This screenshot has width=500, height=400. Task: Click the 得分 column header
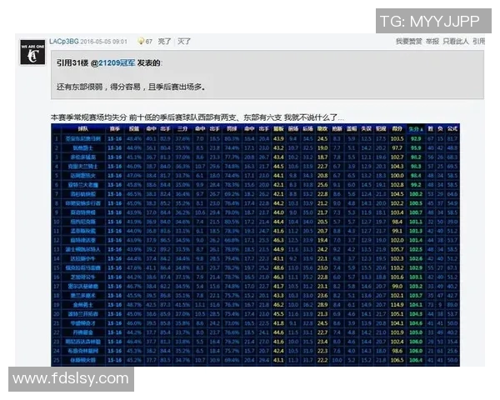point(397,128)
